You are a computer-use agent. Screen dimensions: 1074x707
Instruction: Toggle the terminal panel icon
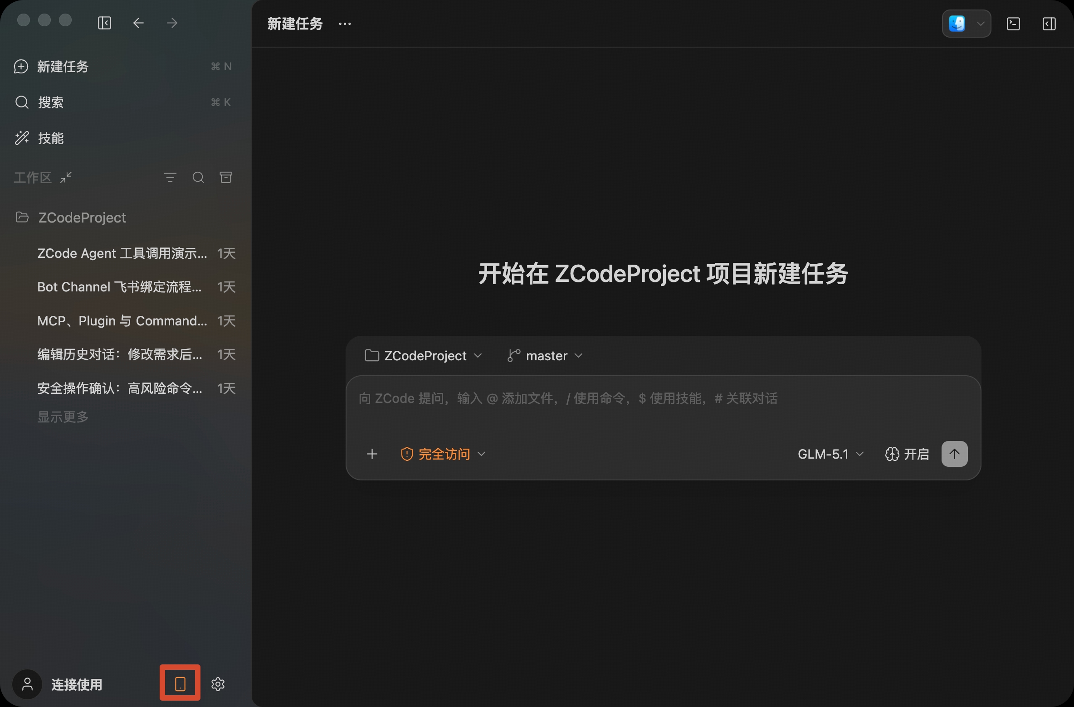1013,24
